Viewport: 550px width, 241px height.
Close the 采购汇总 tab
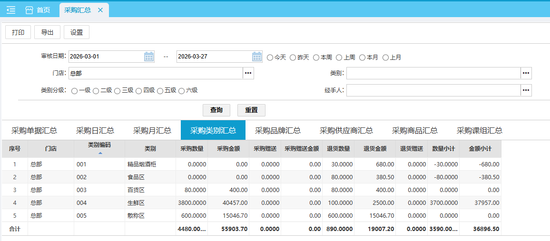click(100, 10)
